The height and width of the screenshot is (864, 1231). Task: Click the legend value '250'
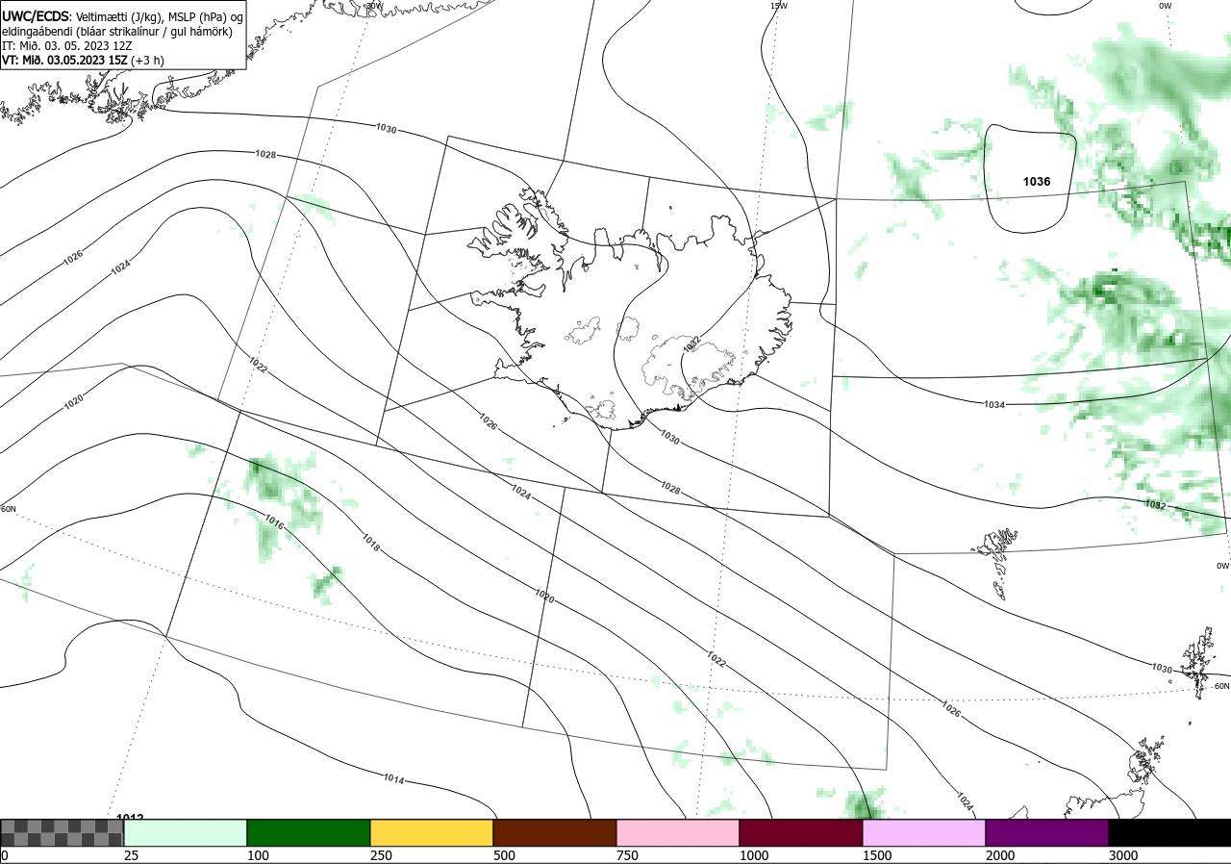coord(380,855)
